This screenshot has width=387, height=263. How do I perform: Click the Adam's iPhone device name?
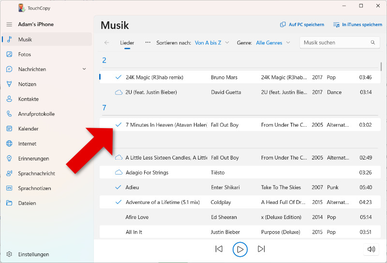click(x=36, y=24)
